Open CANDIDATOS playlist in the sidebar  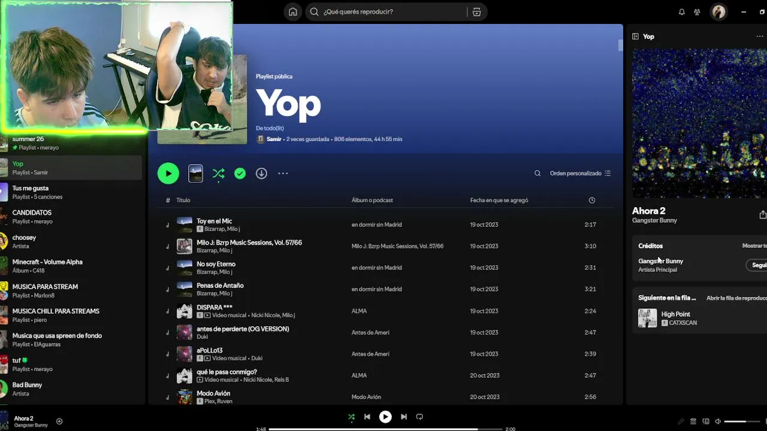click(72, 217)
